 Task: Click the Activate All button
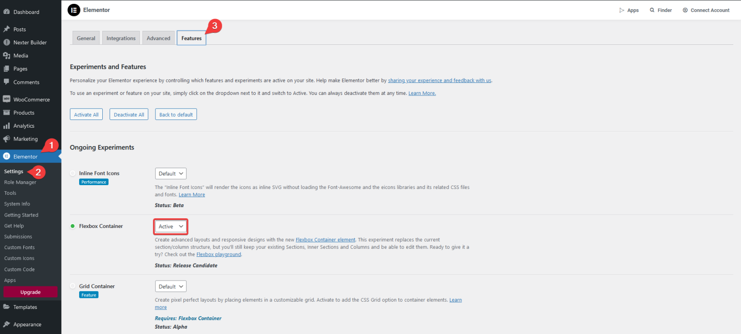point(86,114)
